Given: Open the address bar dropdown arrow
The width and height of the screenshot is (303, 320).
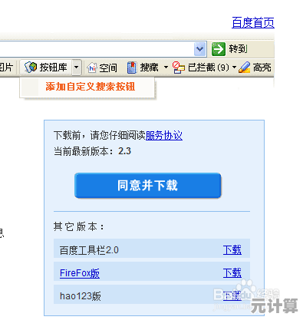Looking at the screenshot, I should click(199, 48).
